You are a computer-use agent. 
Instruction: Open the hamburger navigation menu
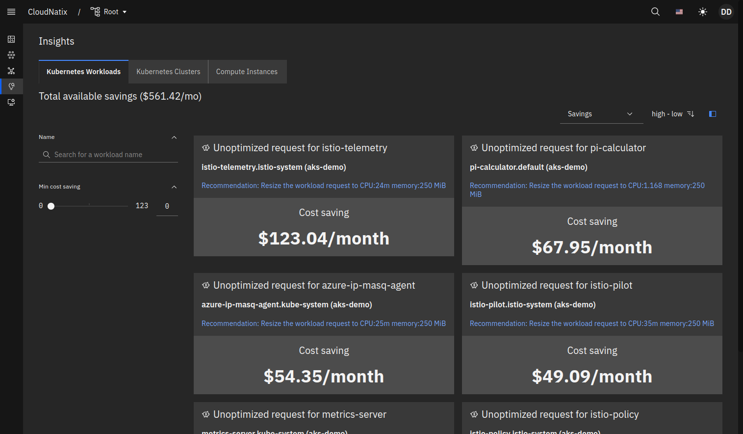coord(11,12)
